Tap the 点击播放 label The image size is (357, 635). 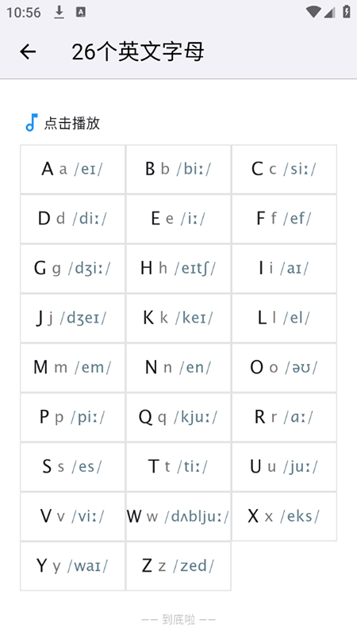[x=71, y=123]
